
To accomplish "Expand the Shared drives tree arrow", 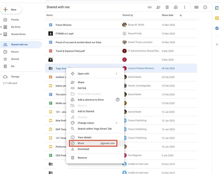I will tap(1, 34).
